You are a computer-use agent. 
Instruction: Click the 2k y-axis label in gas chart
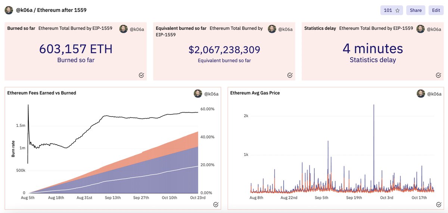[246, 116]
